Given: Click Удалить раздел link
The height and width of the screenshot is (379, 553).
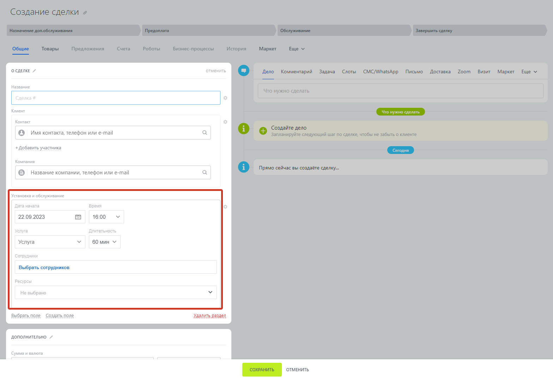Looking at the screenshot, I should point(210,316).
